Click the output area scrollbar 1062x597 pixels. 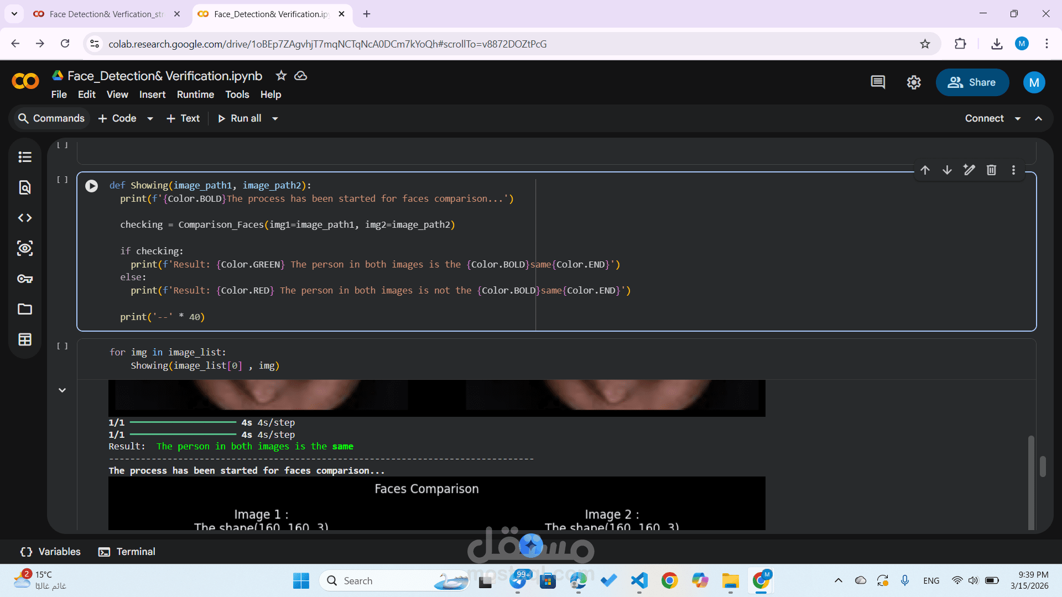point(1031,482)
